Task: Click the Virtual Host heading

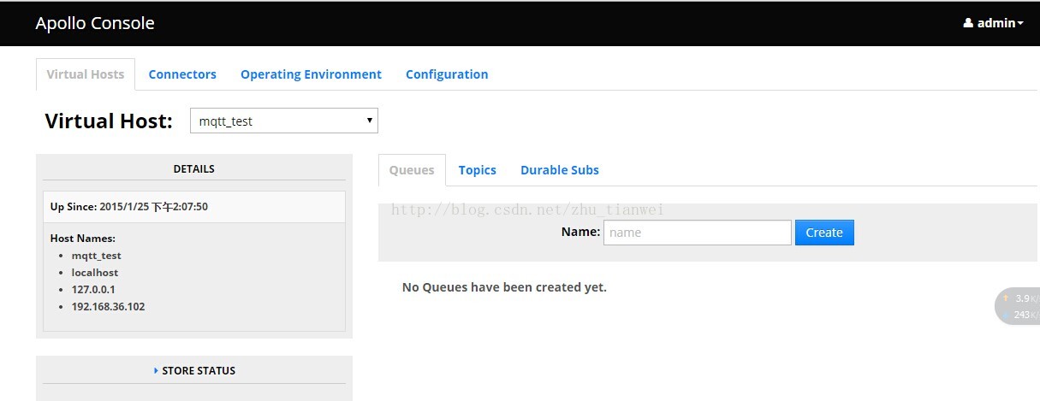Action: point(109,121)
